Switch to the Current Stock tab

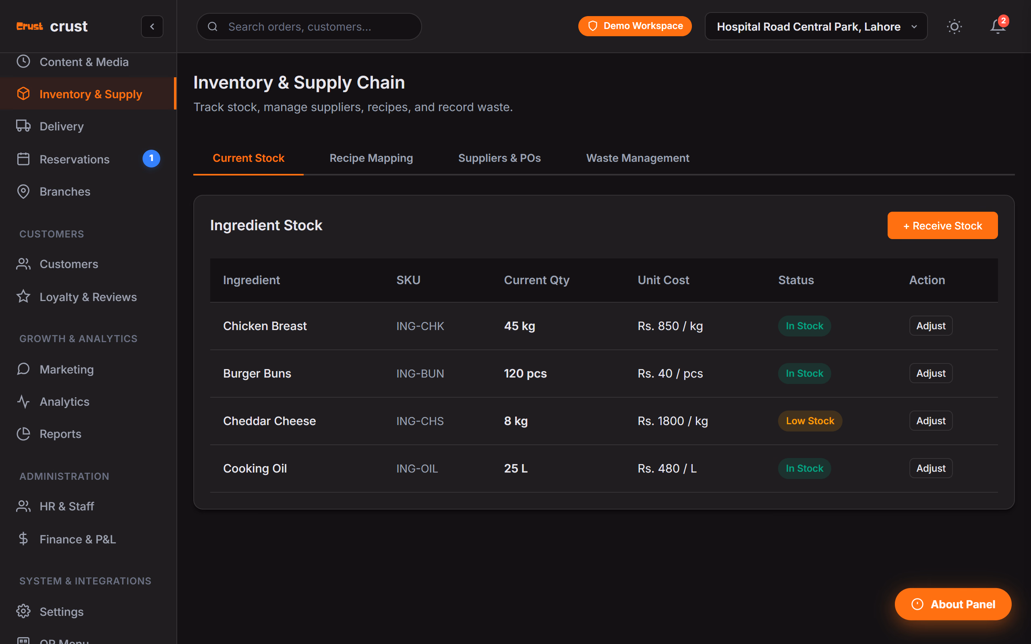tap(248, 158)
